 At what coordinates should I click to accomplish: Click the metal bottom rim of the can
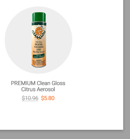coord(39,66)
